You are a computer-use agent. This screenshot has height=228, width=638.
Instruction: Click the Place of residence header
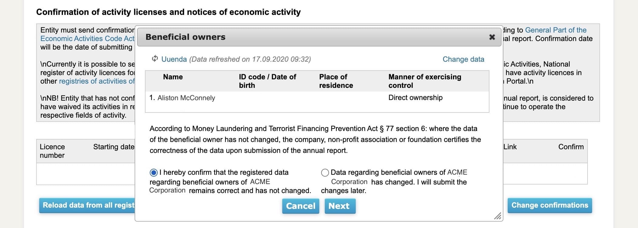[336, 81]
